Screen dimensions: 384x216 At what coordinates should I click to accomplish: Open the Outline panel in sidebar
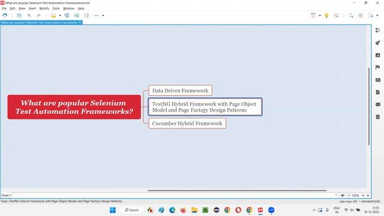(377, 30)
